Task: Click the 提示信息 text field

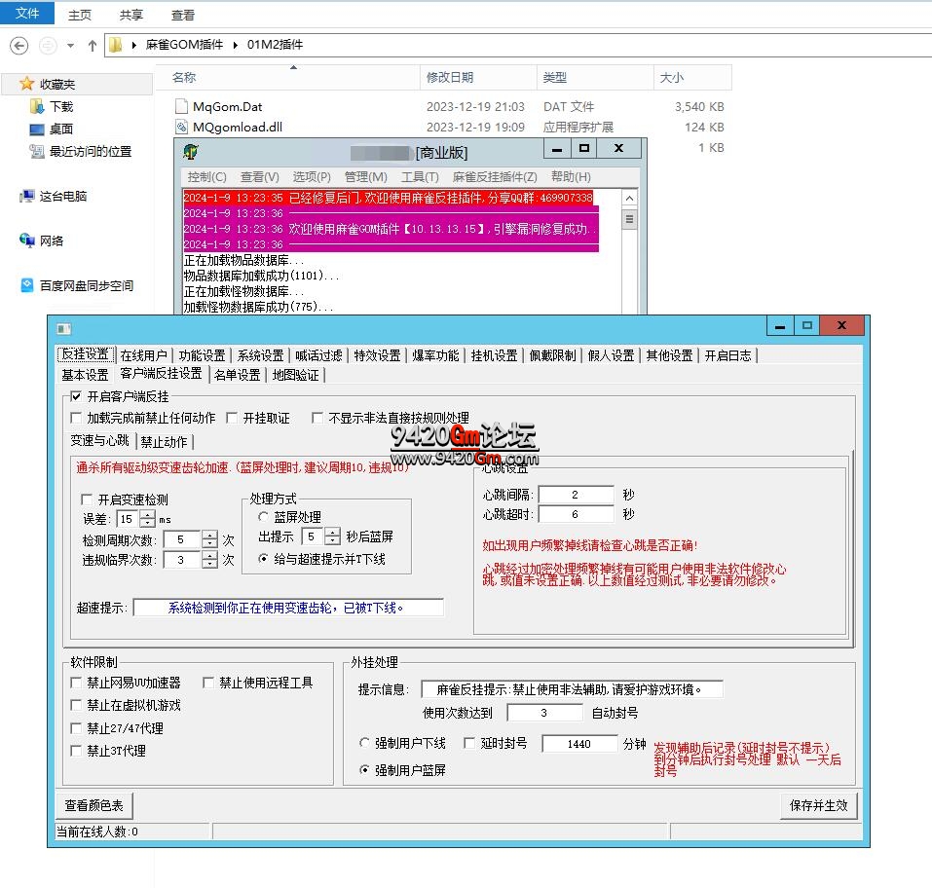Action: [x=572, y=689]
